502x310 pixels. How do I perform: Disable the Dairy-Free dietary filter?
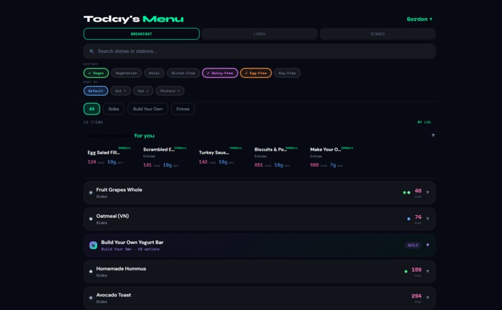[x=220, y=73]
